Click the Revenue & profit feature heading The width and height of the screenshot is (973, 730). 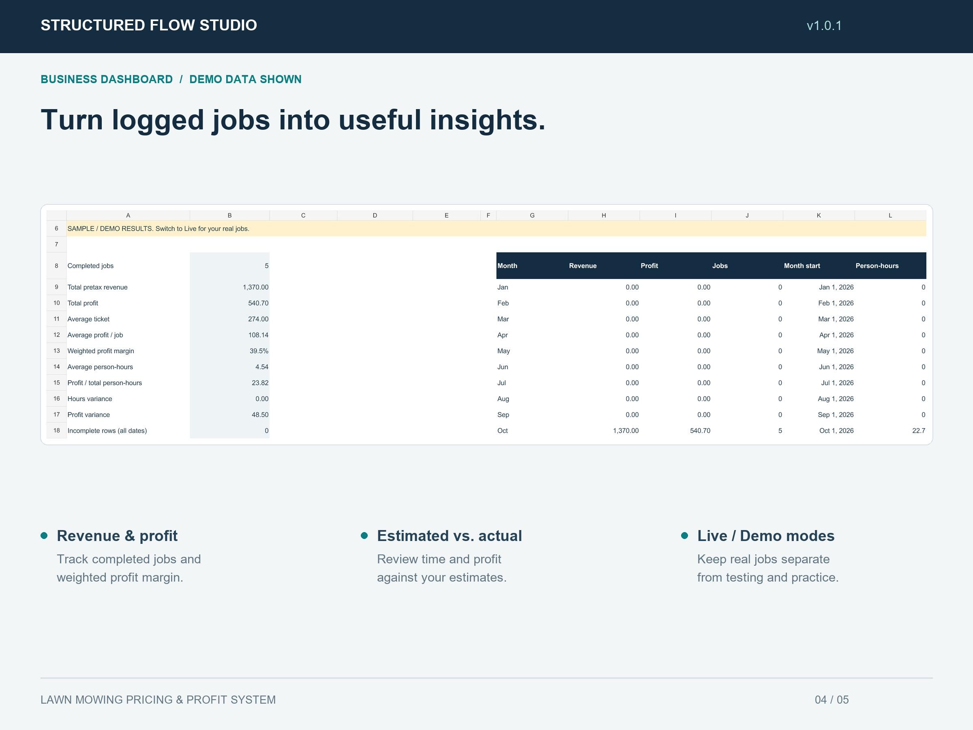point(117,535)
